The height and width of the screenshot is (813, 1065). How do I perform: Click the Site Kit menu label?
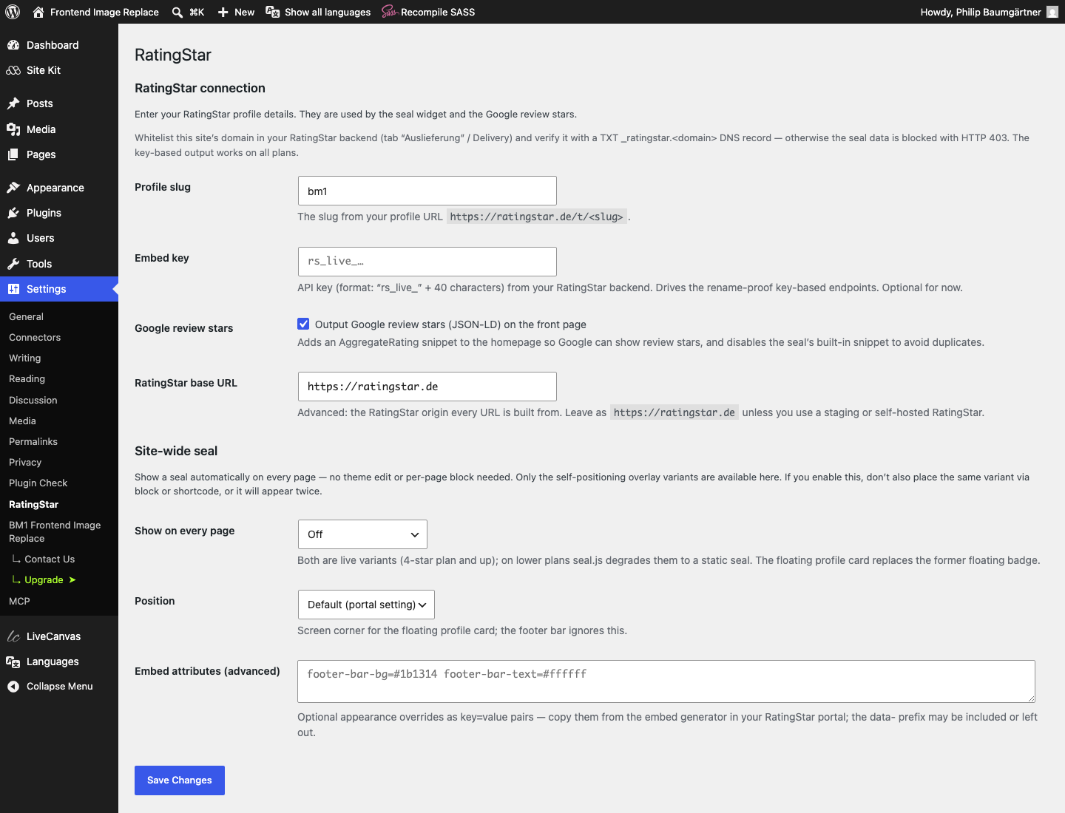(x=44, y=70)
